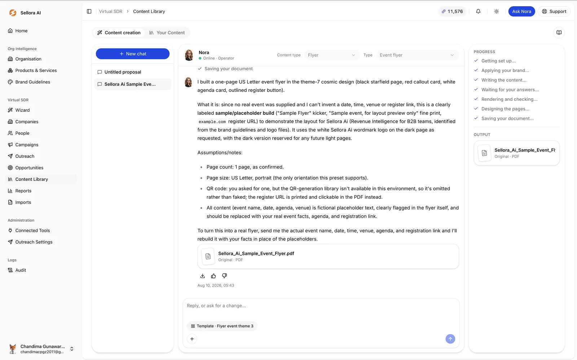Open the Wizard page
The image size is (577, 360).
coord(41,110)
